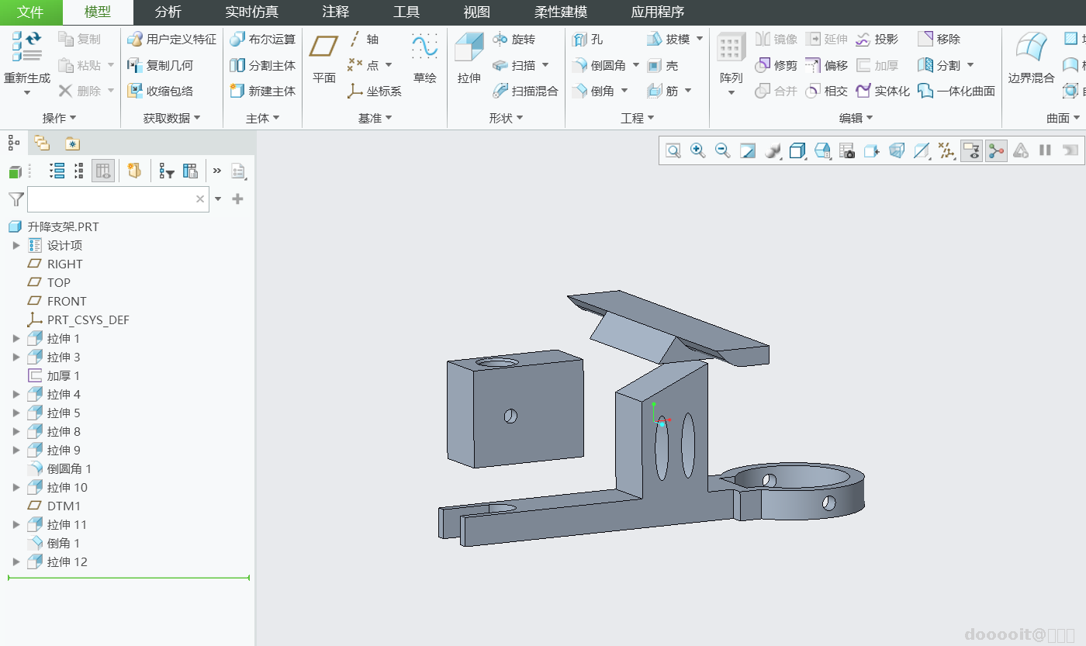Screen dimensions: 1086x646
Task: Click the 旋转 (Revolve) tool
Action: click(x=514, y=40)
